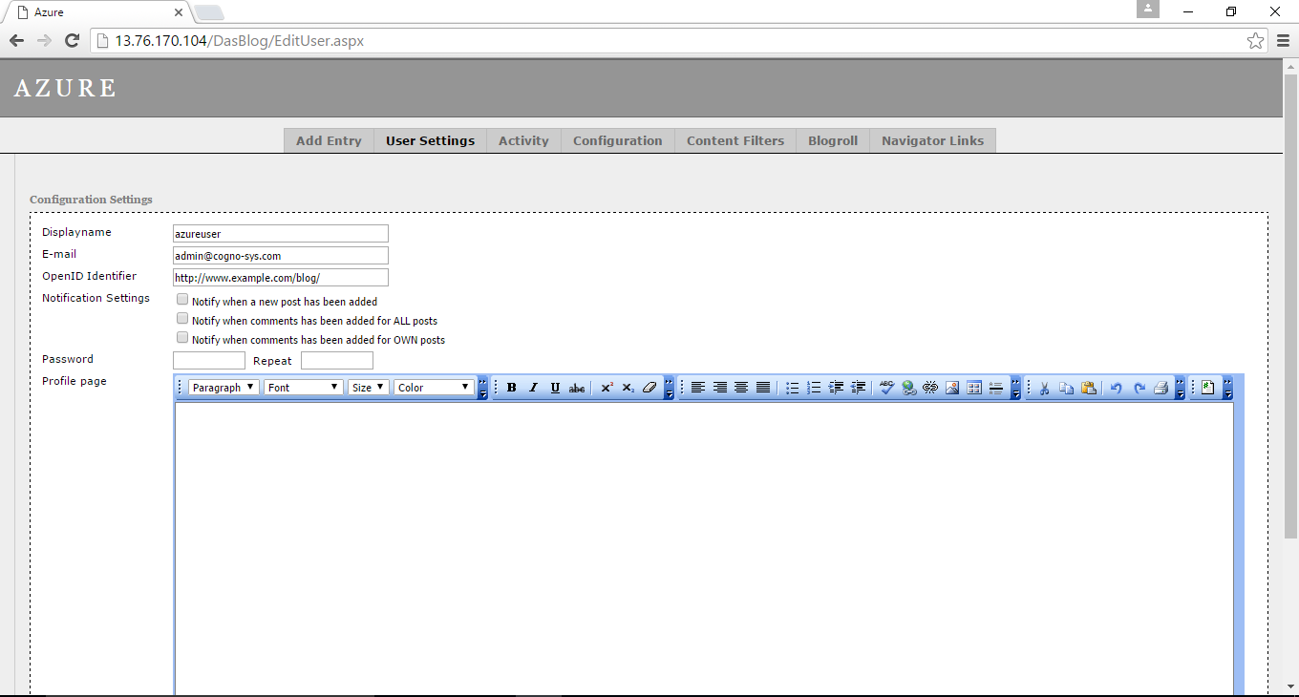Screen dimensions: 1299x697
Task: Open the Color dropdown picker
Action: tap(434, 388)
